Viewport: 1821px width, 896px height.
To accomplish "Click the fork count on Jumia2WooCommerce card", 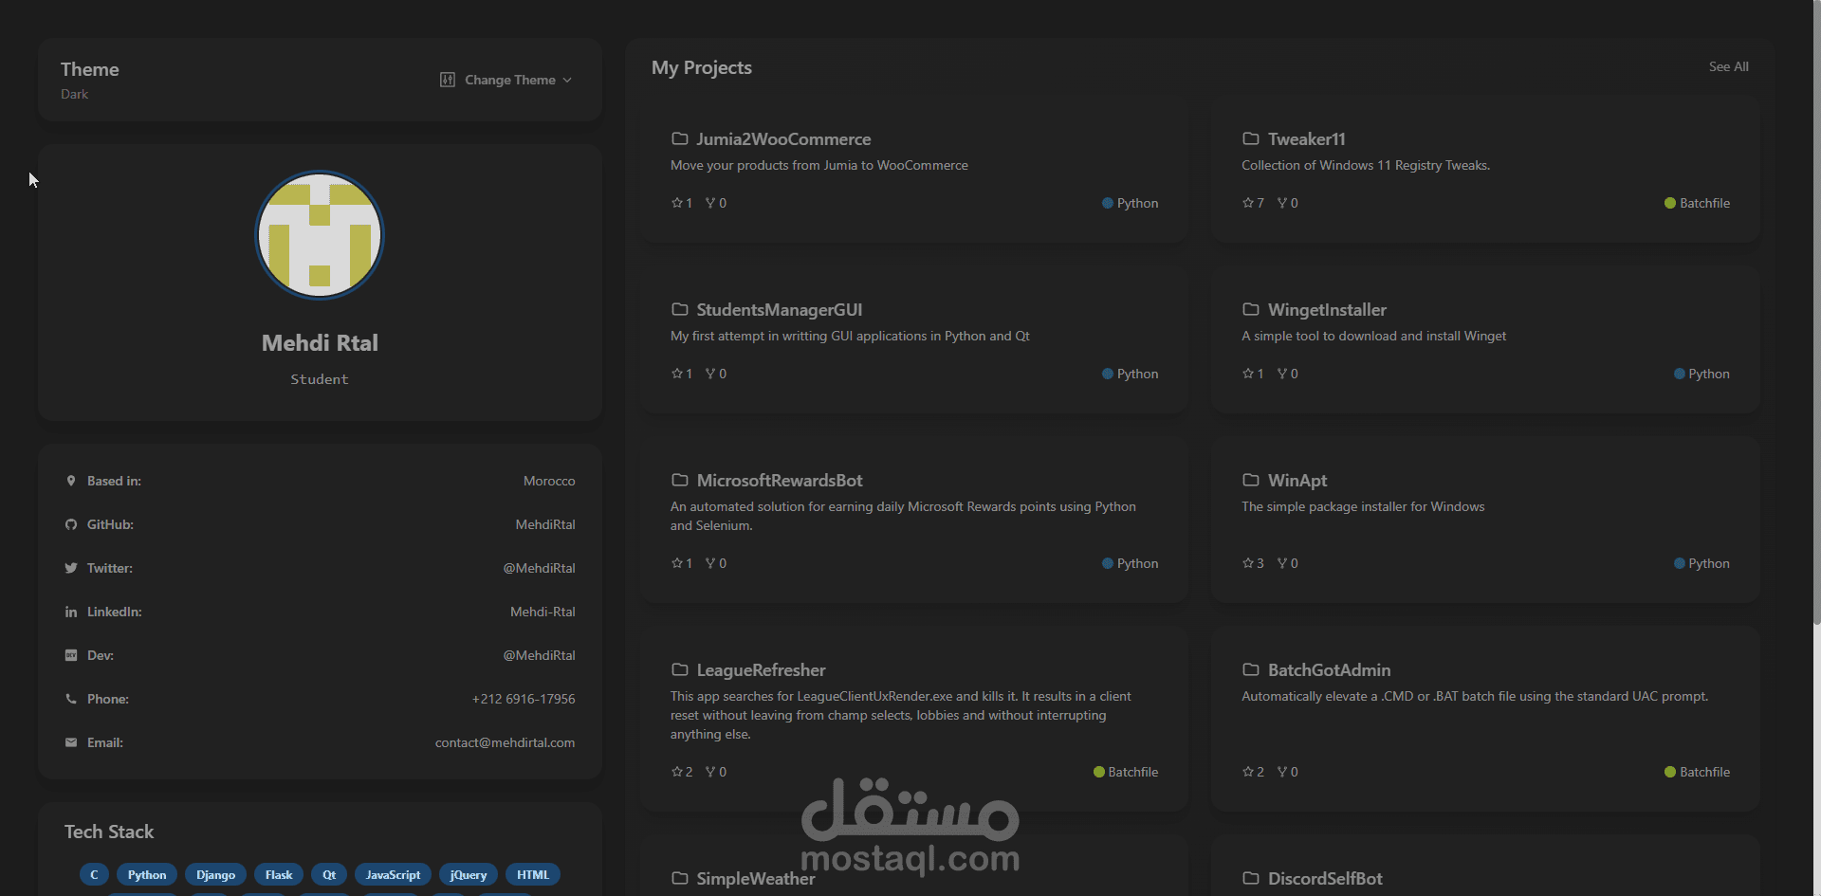I will [716, 203].
